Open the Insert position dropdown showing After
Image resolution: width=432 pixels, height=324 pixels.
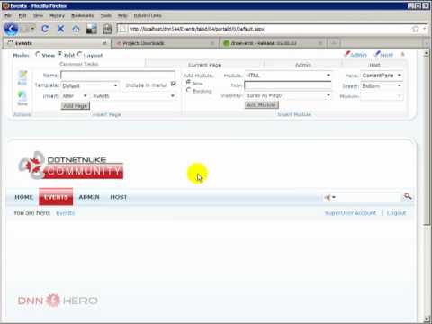75,96
